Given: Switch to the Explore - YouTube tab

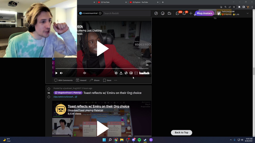Looking at the screenshot, I should pos(140,2).
